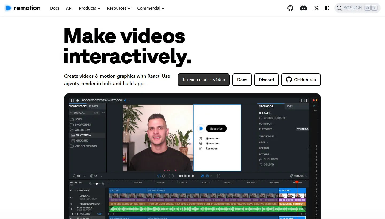The height and width of the screenshot is (219, 385).
Task: Click the Remotion logo in the header
Action: pyautogui.click(x=23, y=8)
